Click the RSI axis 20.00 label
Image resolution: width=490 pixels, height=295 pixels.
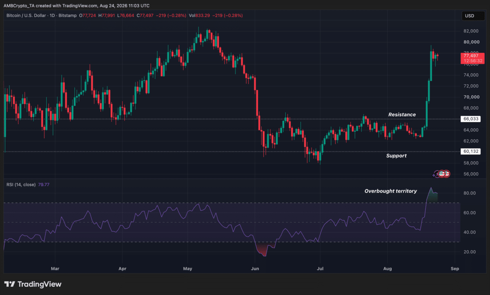(x=470, y=252)
